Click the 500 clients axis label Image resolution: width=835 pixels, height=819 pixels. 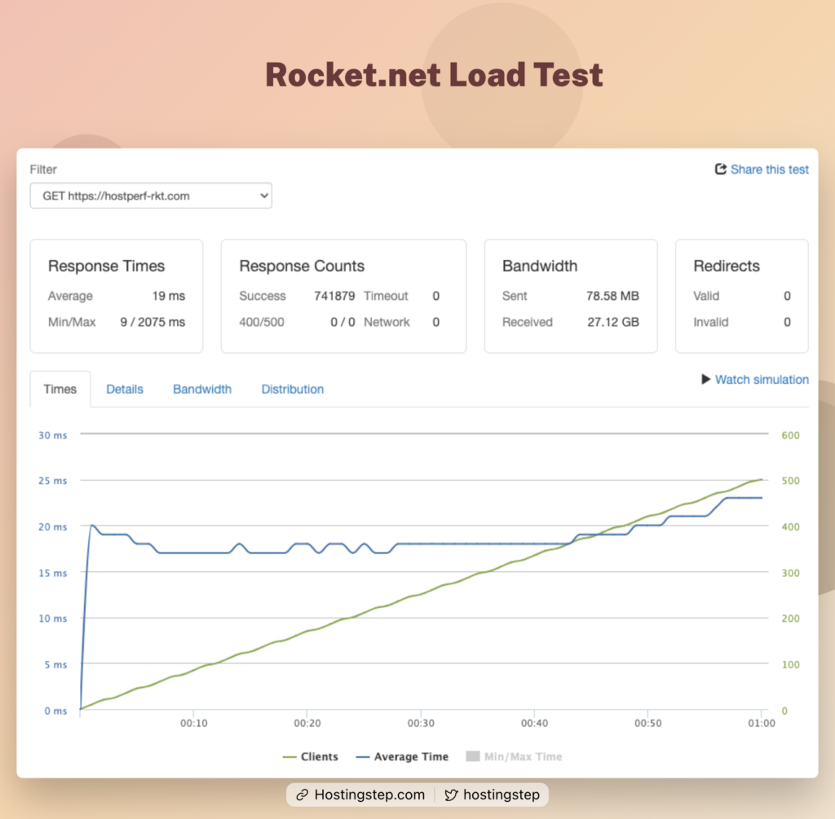point(790,481)
